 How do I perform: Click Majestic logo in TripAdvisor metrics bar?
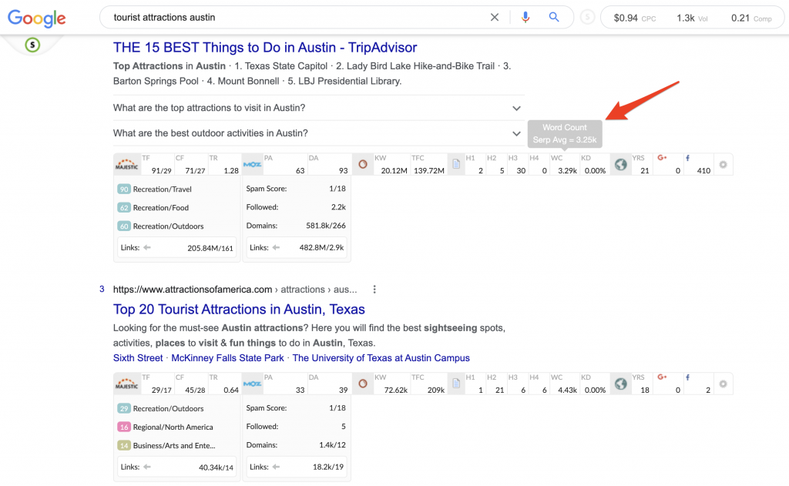tap(127, 165)
